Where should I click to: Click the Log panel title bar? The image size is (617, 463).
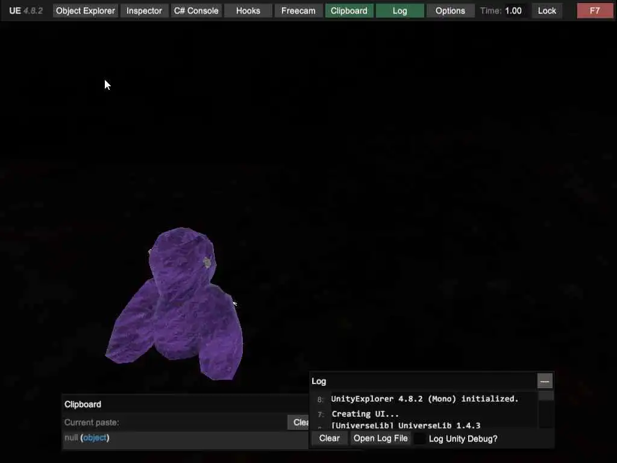pos(423,381)
